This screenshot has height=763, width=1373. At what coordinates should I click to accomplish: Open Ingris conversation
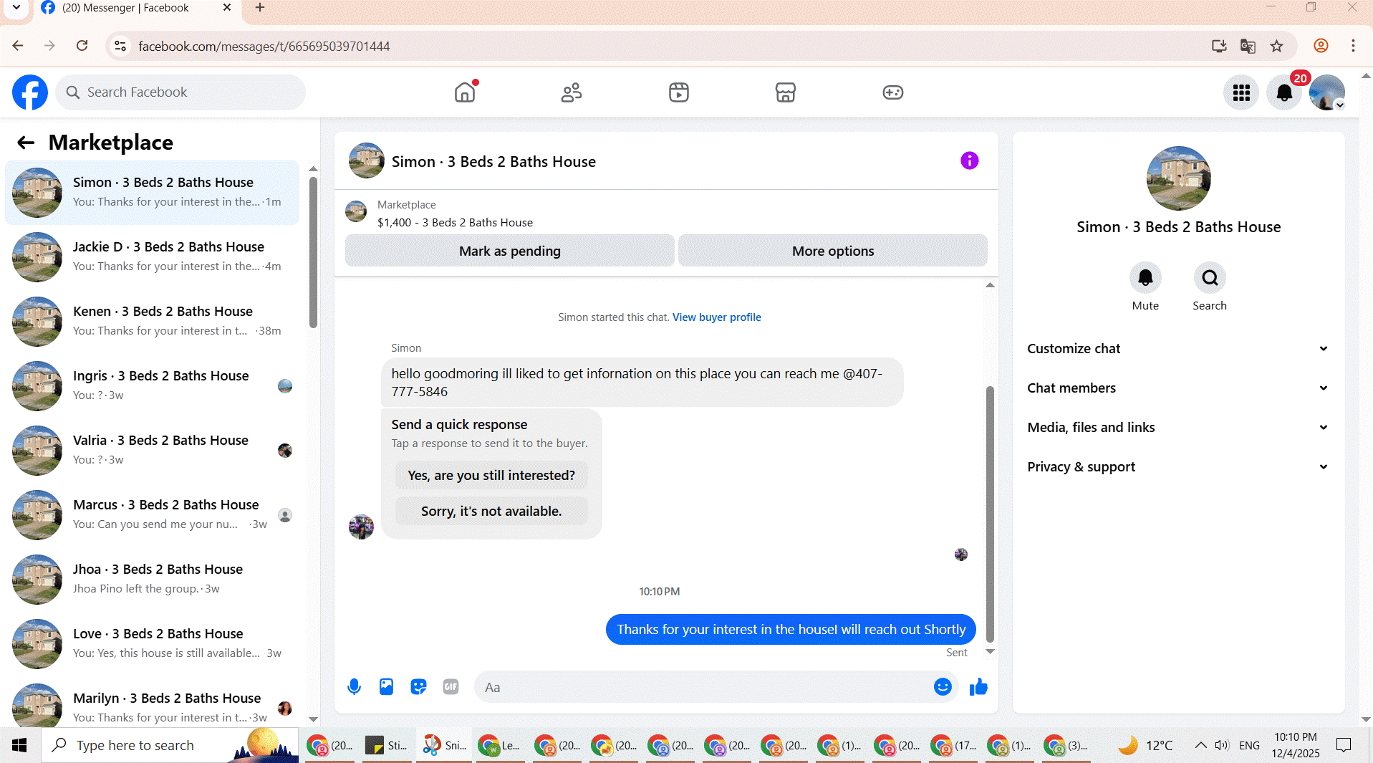click(152, 386)
